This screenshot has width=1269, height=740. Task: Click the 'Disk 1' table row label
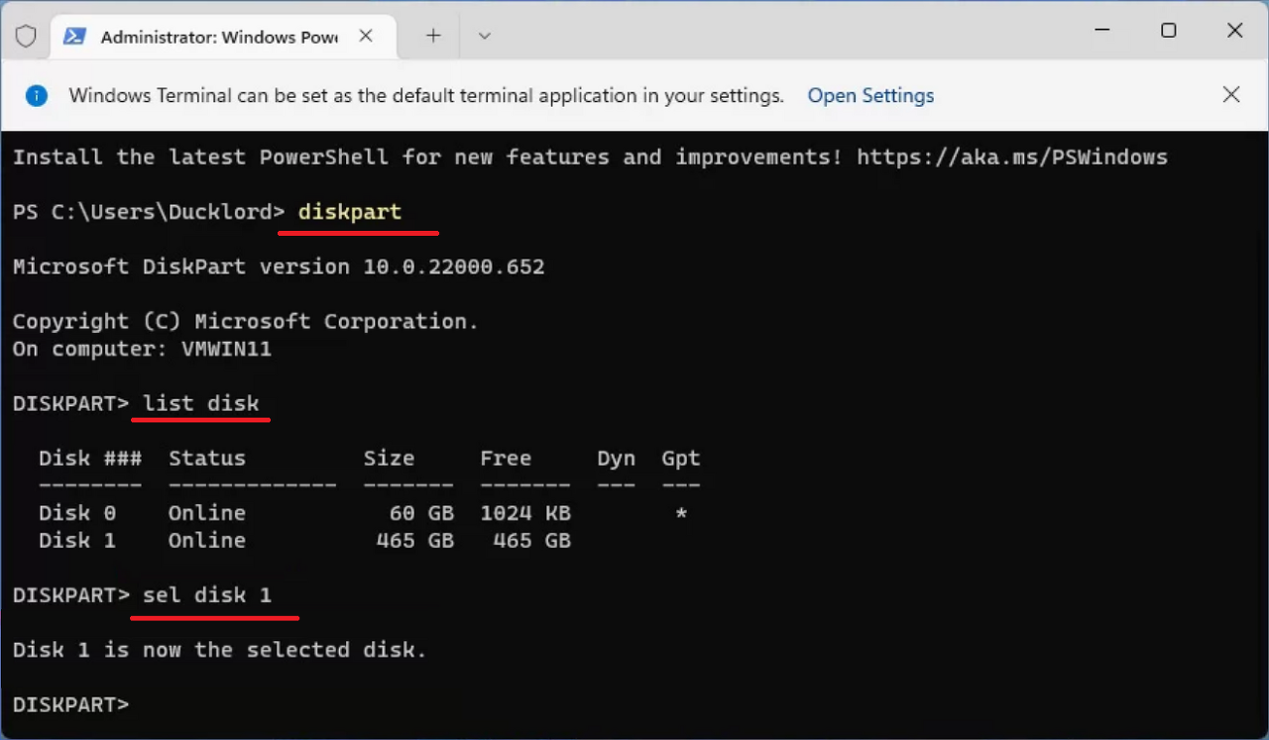click(77, 541)
